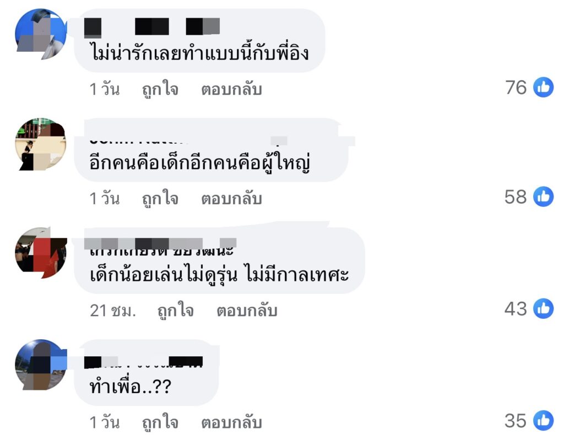Screen dimensions: 564x435
Task: Tap ถูกใจ under the 21 ชม. comment
Action: (x=176, y=311)
